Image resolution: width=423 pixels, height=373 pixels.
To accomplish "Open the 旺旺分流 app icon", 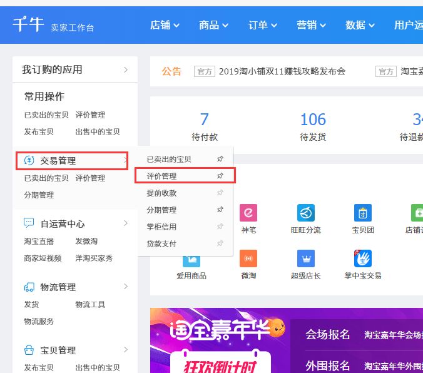I will coord(305,213).
